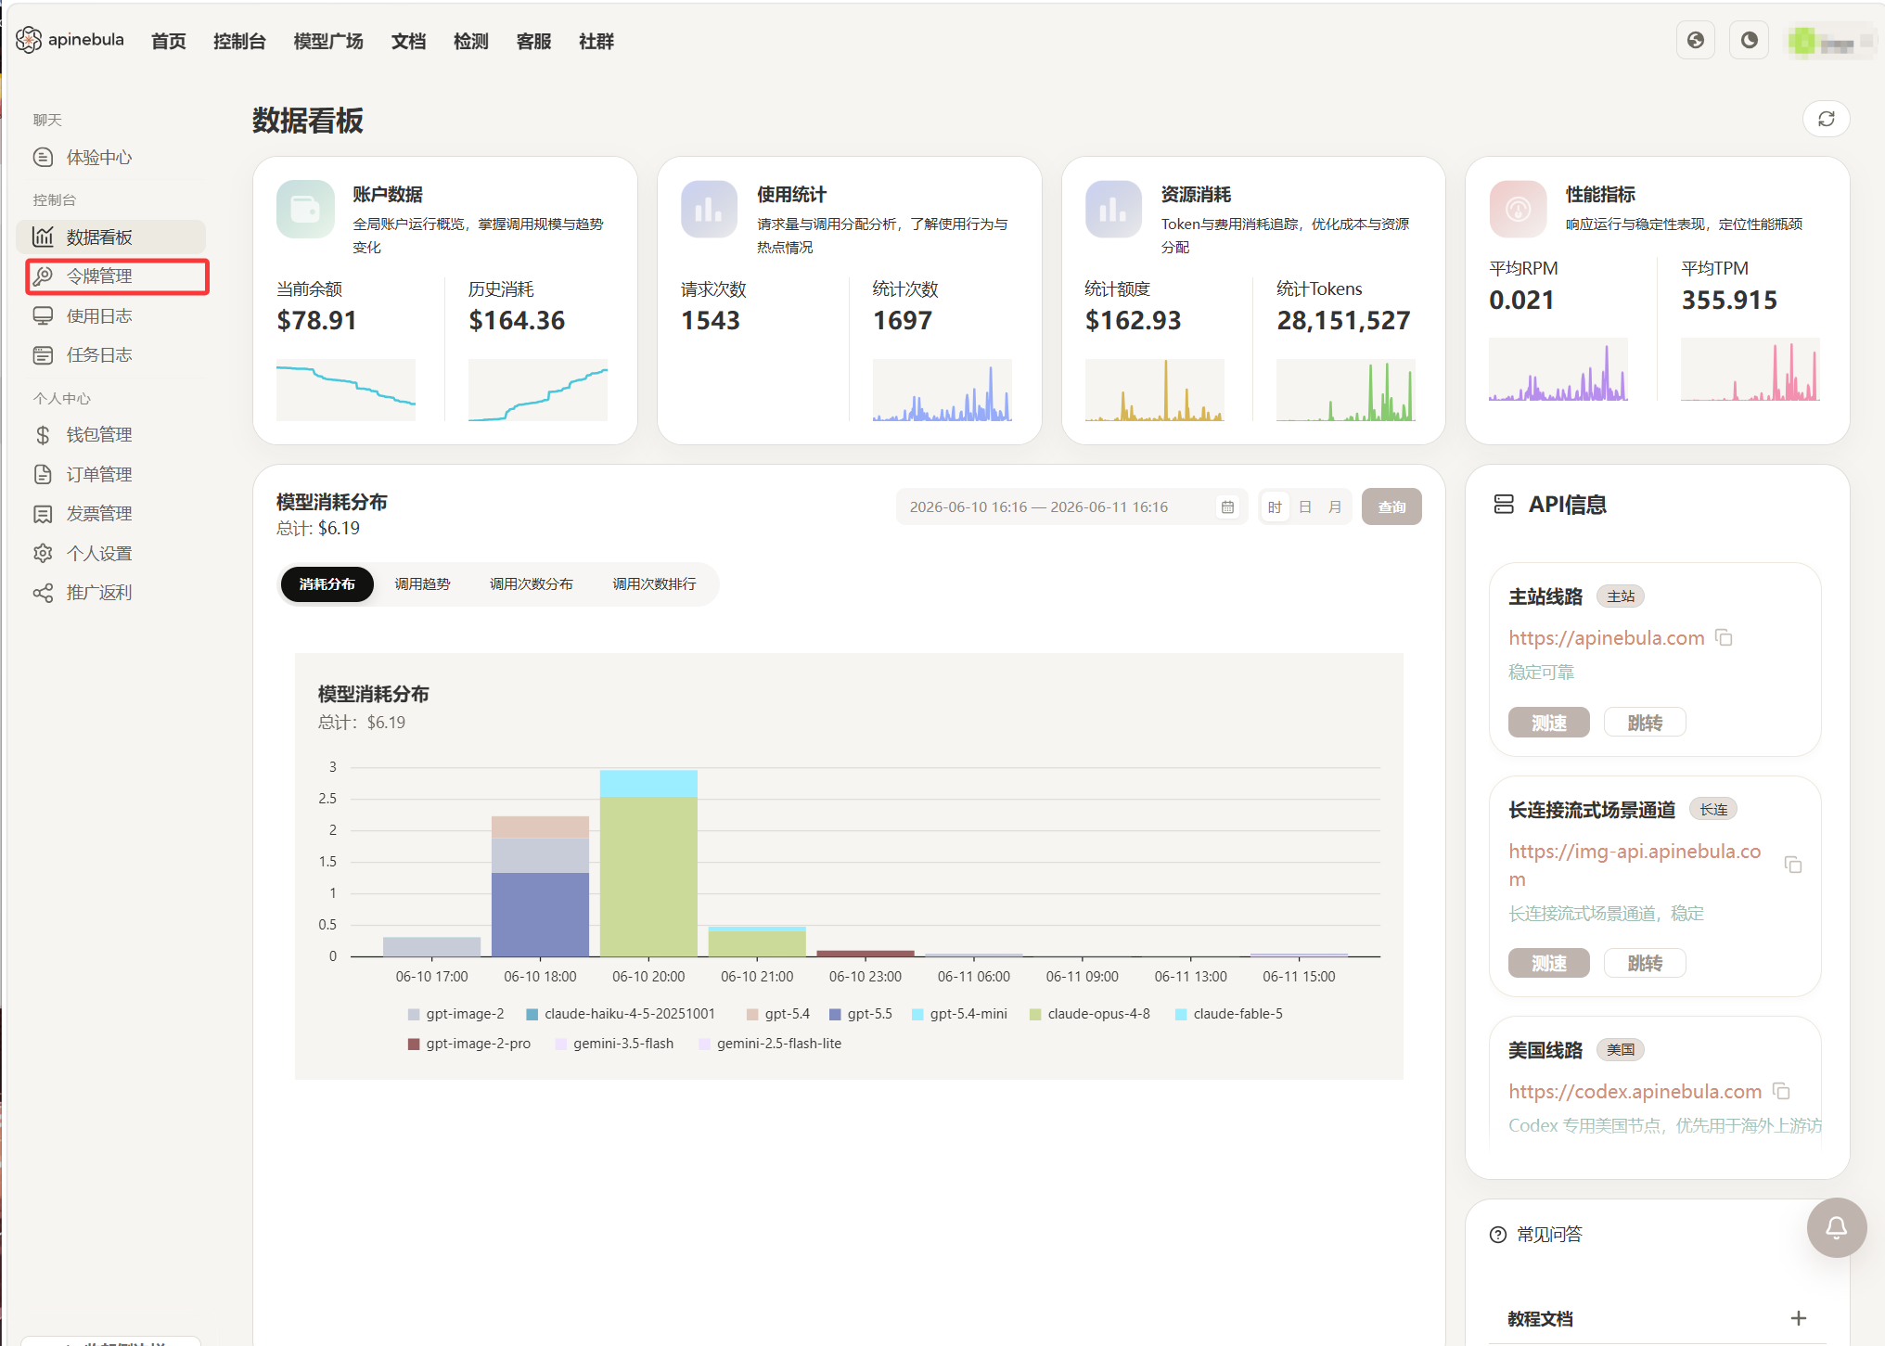Switch to the 调用趋势 tab
The width and height of the screenshot is (1885, 1346).
pyautogui.click(x=422, y=583)
